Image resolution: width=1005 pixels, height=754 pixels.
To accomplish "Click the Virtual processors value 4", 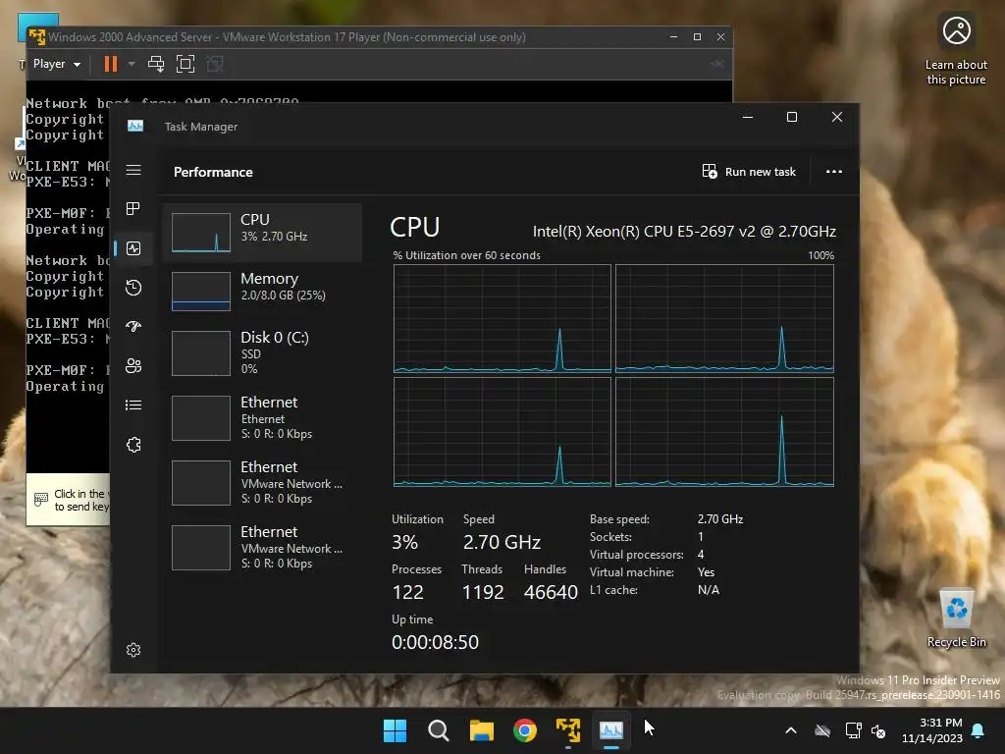I will click(701, 555).
